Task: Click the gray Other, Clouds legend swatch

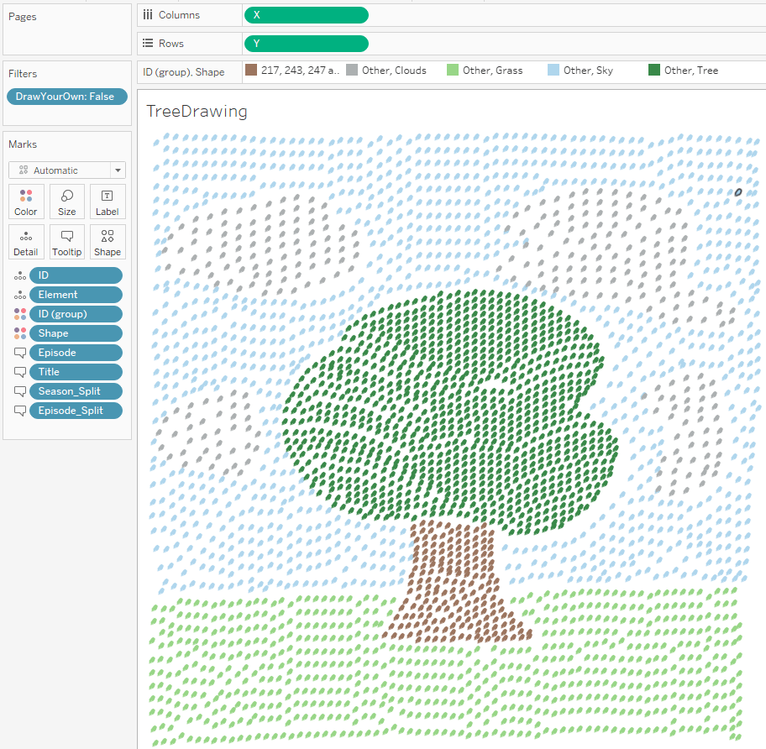Action: pos(352,71)
